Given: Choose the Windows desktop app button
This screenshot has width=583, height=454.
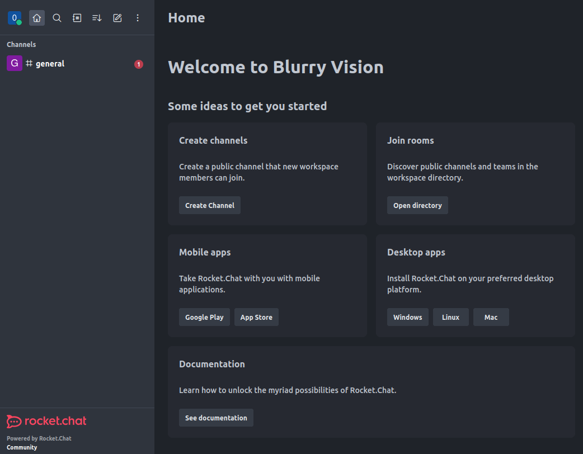Looking at the screenshot, I should point(407,317).
